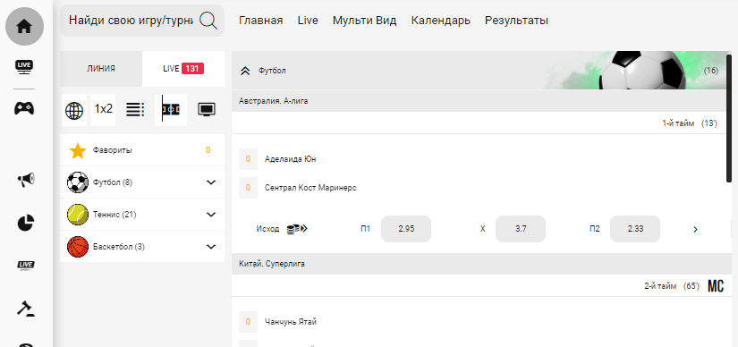The image size is (738, 347).
Task: Open Мульти Вид in top navigation
Action: coord(364,21)
